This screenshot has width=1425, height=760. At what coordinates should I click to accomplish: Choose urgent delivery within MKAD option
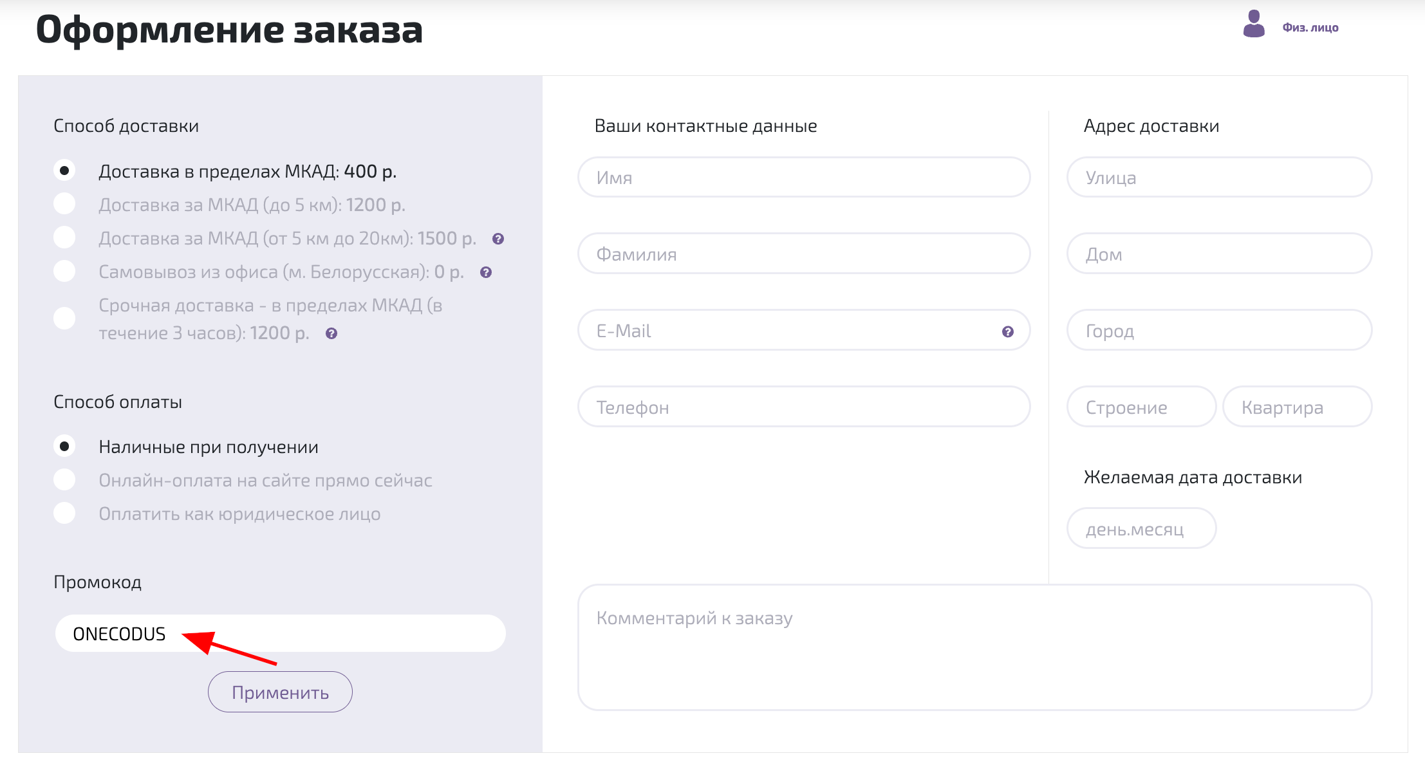pos(64,317)
